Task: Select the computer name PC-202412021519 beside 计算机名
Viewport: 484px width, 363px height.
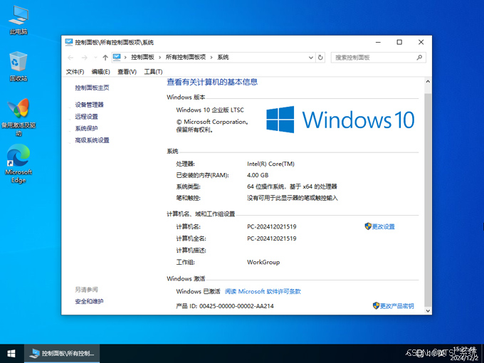Action: coord(272,226)
